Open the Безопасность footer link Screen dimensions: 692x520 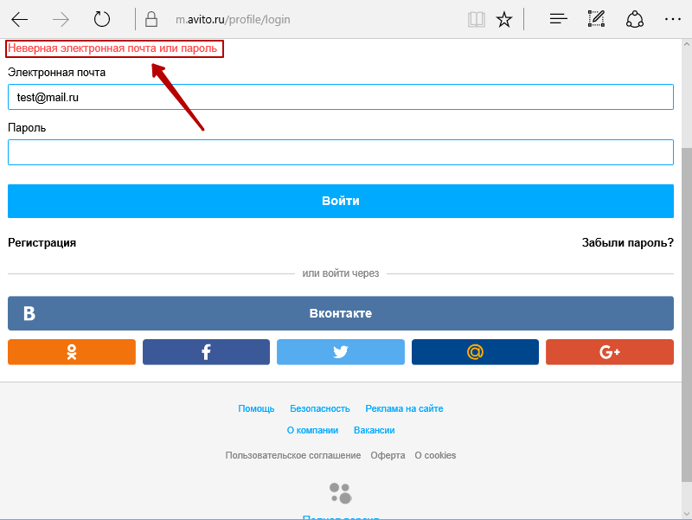click(x=320, y=408)
